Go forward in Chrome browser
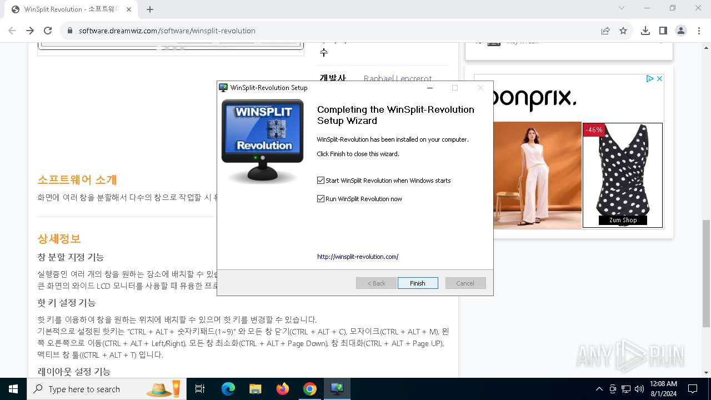Viewport: 711px width, 400px height. click(x=30, y=31)
